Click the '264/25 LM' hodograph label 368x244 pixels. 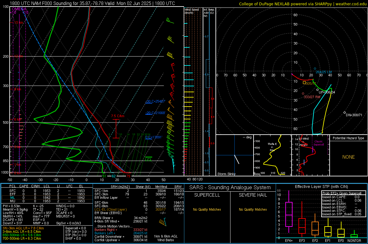324,72
